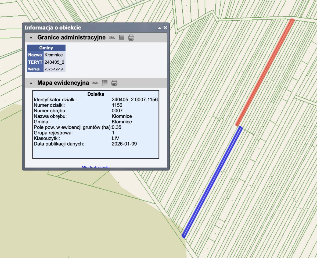Export Mapa ewidencyjna as XML
Image resolution: width=317 pixels, height=258 pixels.
pos(95,83)
